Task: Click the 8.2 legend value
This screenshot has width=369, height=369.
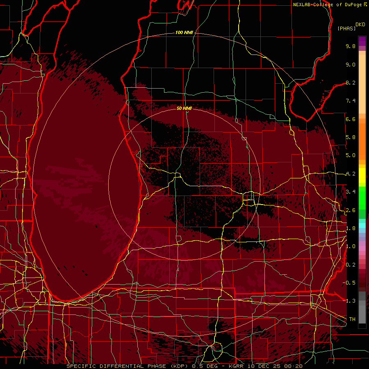Action: click(351, 82)
